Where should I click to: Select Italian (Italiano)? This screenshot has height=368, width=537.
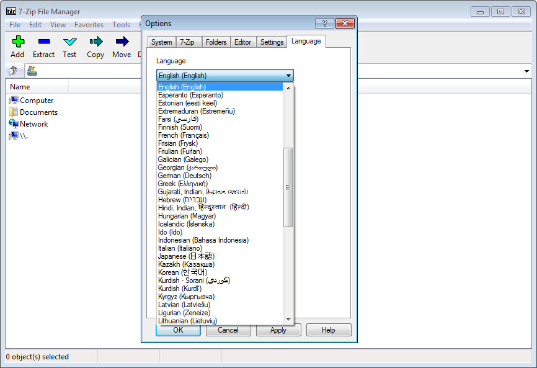220,248
